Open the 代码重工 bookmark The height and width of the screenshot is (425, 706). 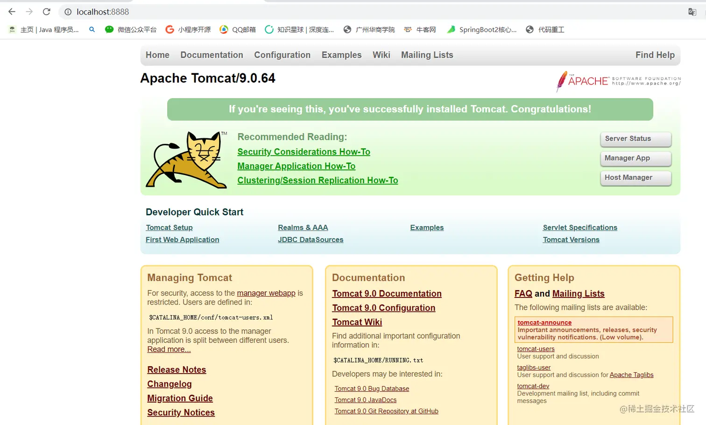coord(545,29)
